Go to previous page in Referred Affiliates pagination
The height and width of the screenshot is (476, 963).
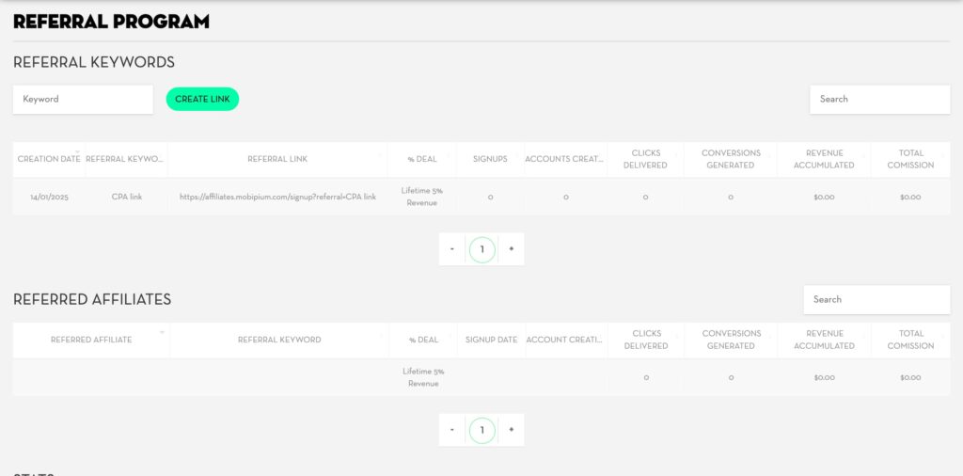(452, 430)
